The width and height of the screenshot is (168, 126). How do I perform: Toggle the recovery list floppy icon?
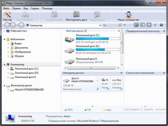tap(149, 25)
